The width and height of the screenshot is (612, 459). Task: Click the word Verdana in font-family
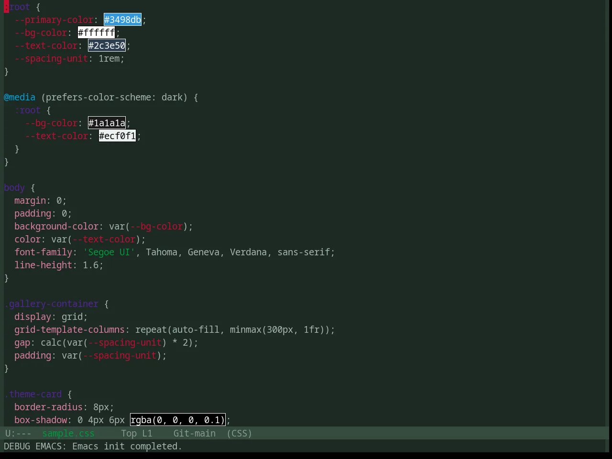(x=248, y=252)
